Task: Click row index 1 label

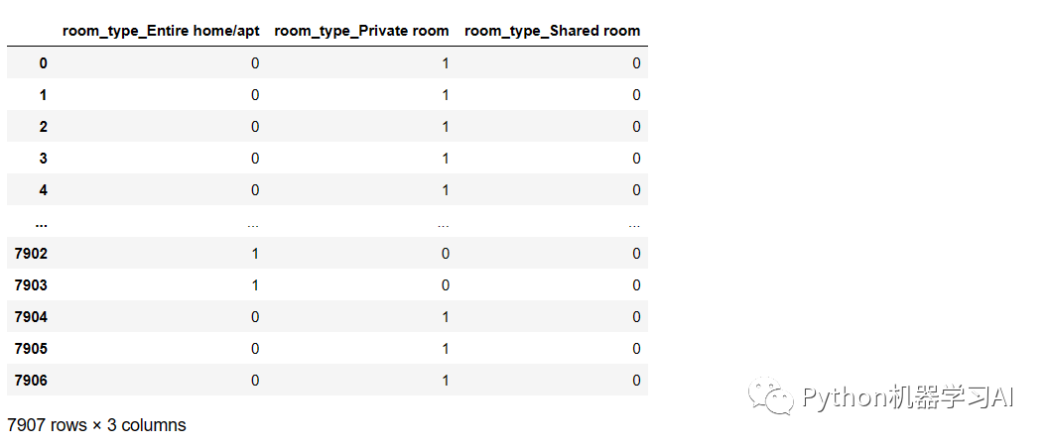Action: click(43, 95)
